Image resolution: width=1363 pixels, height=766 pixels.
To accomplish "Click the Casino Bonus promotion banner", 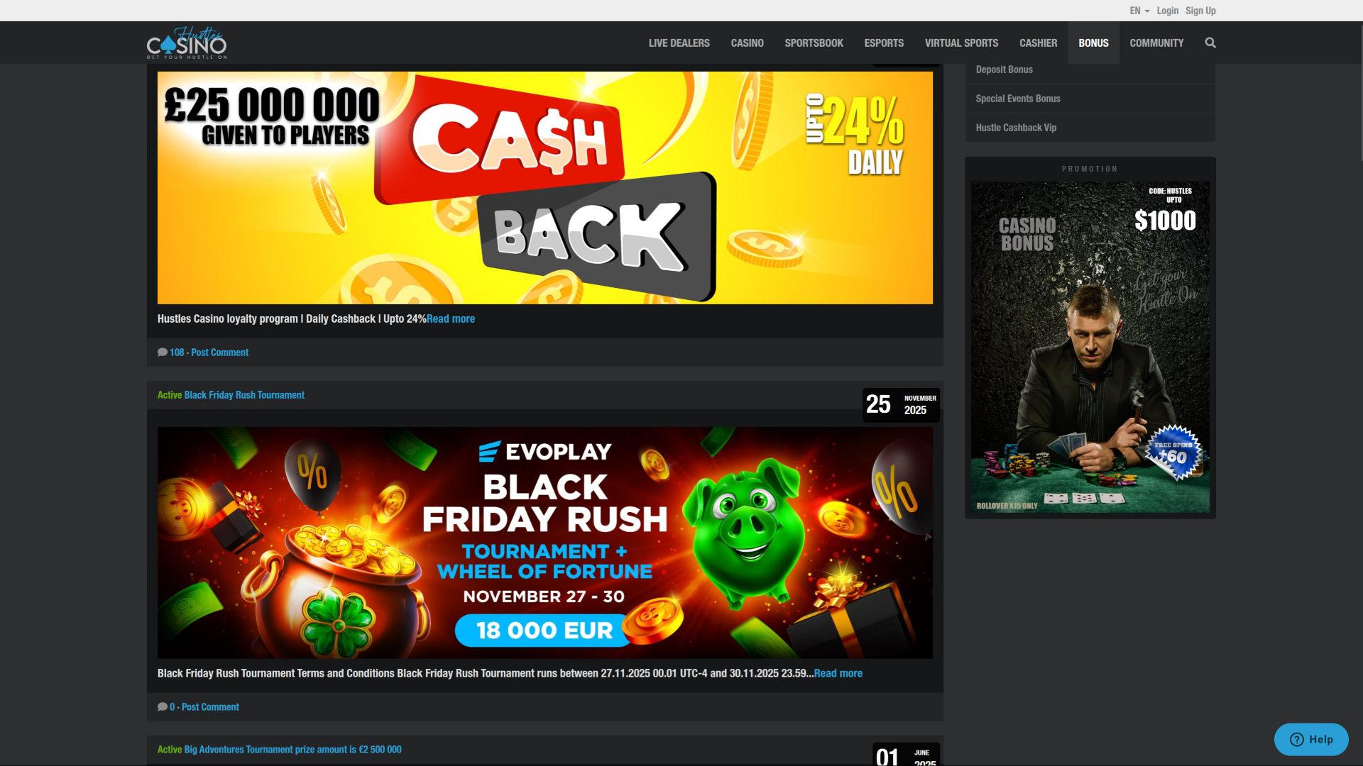I will click(1090, 346).
